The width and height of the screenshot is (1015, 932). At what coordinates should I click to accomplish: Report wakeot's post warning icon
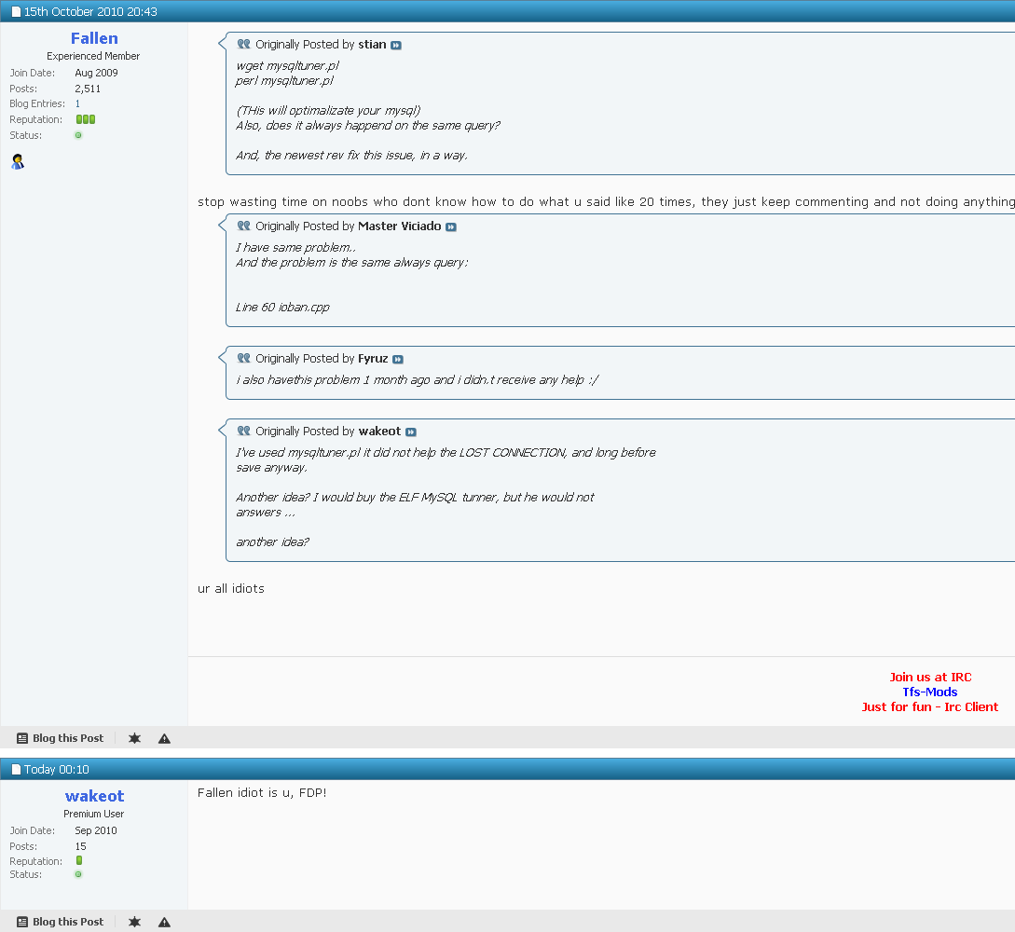[164, 923]
